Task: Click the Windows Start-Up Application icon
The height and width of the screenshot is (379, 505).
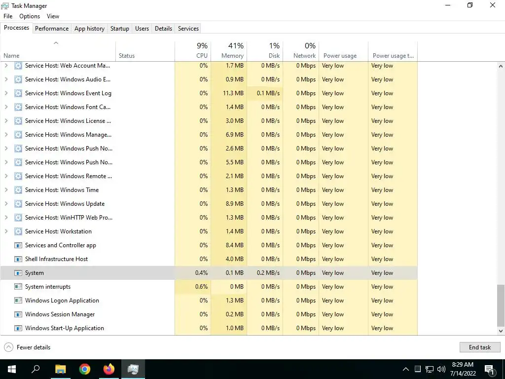Action: point(18,328)
